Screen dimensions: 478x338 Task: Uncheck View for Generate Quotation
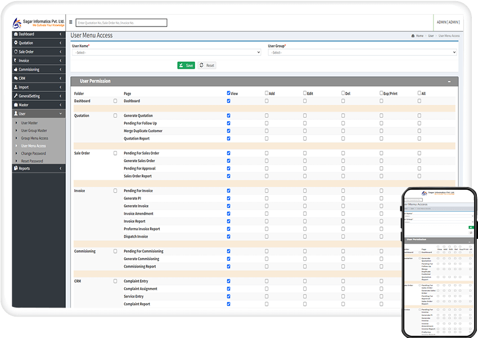(x=229, y=115)
